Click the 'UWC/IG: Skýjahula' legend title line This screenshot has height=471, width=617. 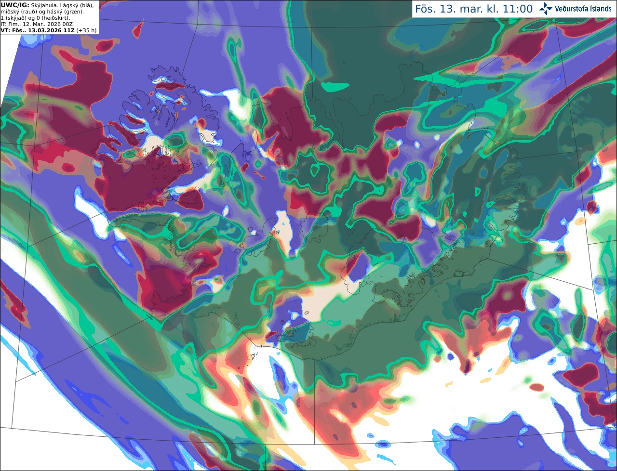(x=47, y=5)
